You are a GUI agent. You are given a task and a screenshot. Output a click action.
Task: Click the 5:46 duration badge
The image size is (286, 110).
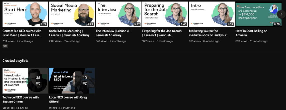[184, 24]
